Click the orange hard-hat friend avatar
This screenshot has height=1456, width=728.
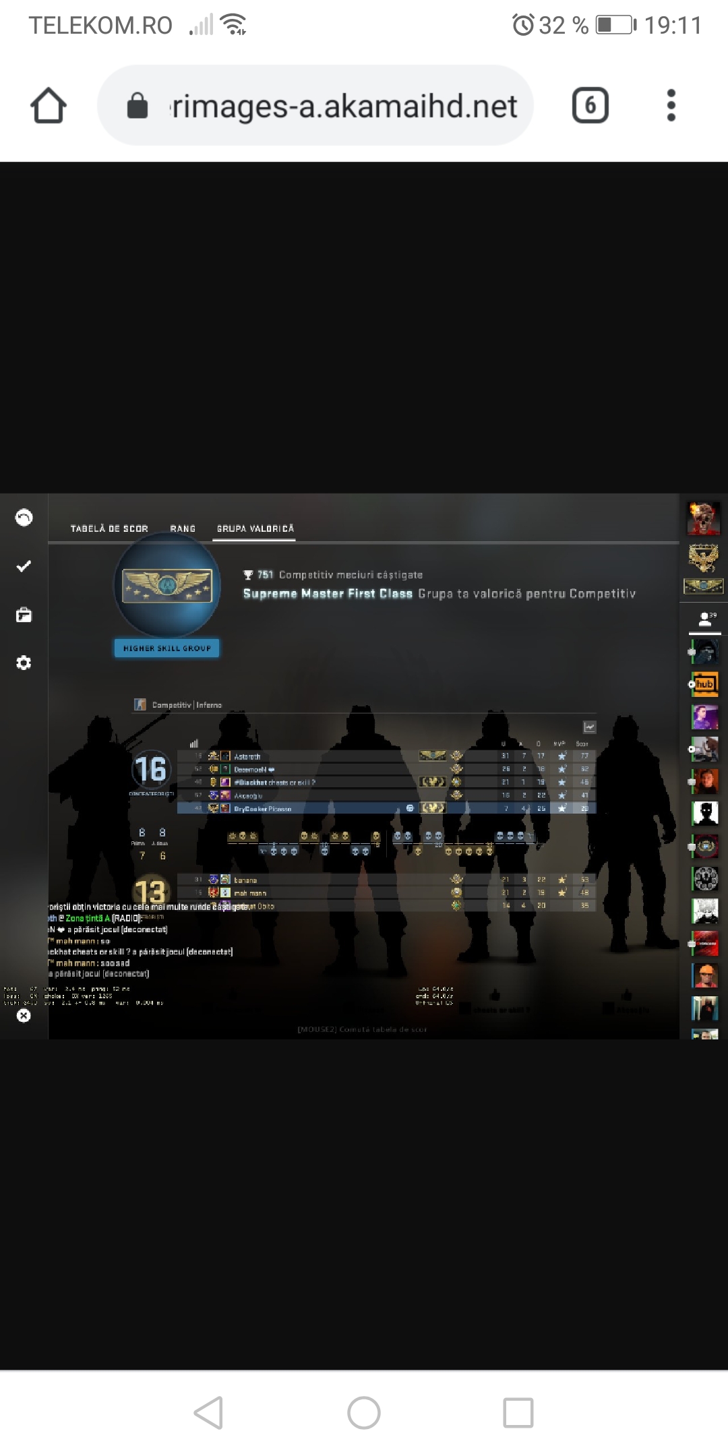pos(705,975)
